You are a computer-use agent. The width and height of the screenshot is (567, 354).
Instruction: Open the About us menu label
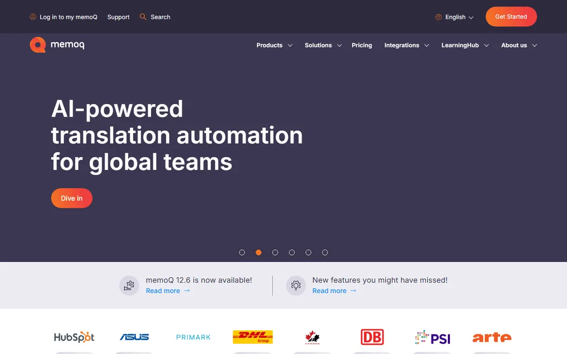pyautogui.click(x=514, y=45)
